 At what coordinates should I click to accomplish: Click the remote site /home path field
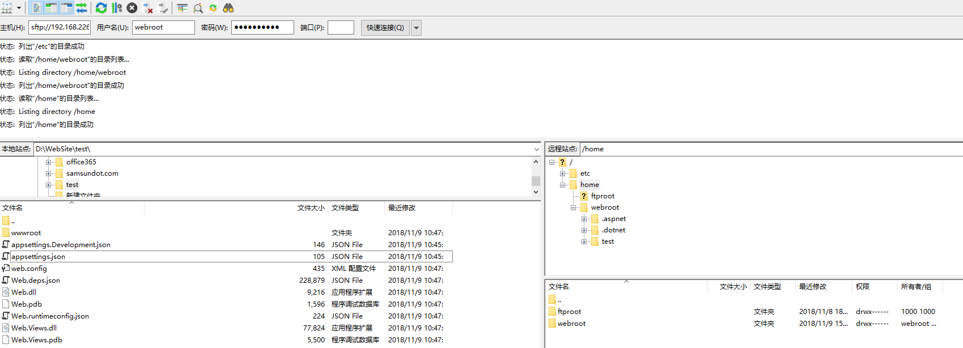tap(771, 149)
